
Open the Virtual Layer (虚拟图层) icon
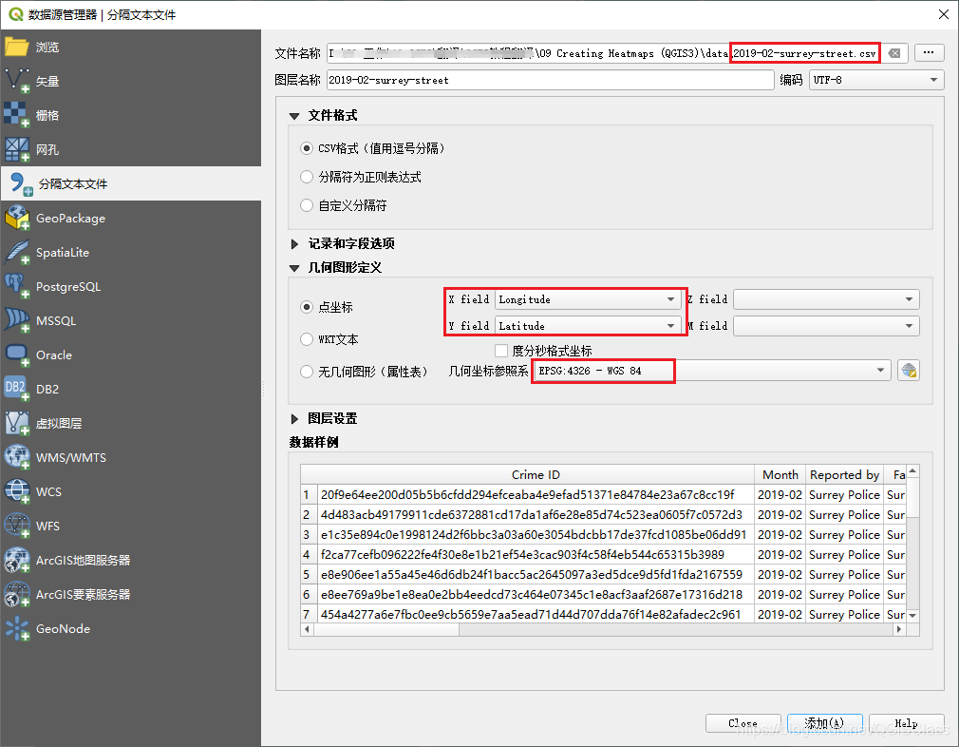pyautogui.click(x=16, y=423)
